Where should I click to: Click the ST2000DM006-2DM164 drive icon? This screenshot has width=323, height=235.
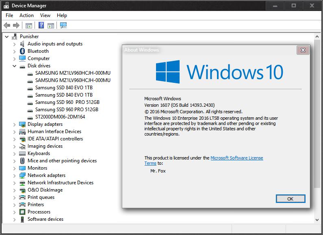pos(30,118)
